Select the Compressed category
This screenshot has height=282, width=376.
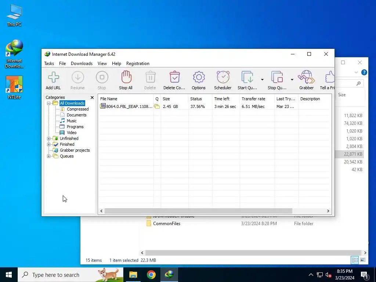coord(77,109)
